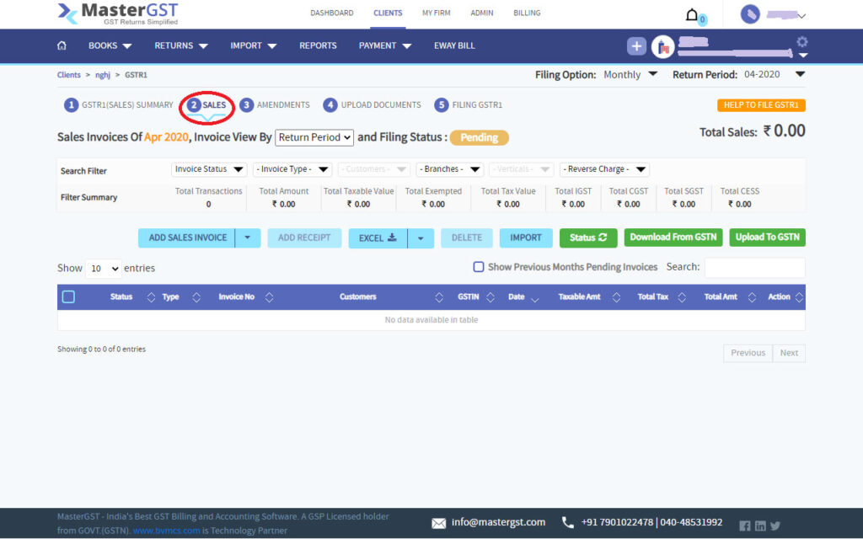Click into the Search input field
Image resolution: width=863 pixels, height=539 pixels.
754,268
